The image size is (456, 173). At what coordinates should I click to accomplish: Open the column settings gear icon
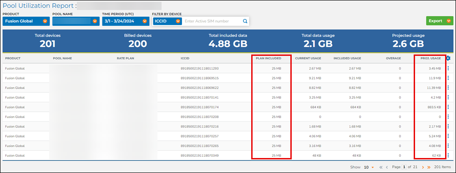[x=448, y=58]
